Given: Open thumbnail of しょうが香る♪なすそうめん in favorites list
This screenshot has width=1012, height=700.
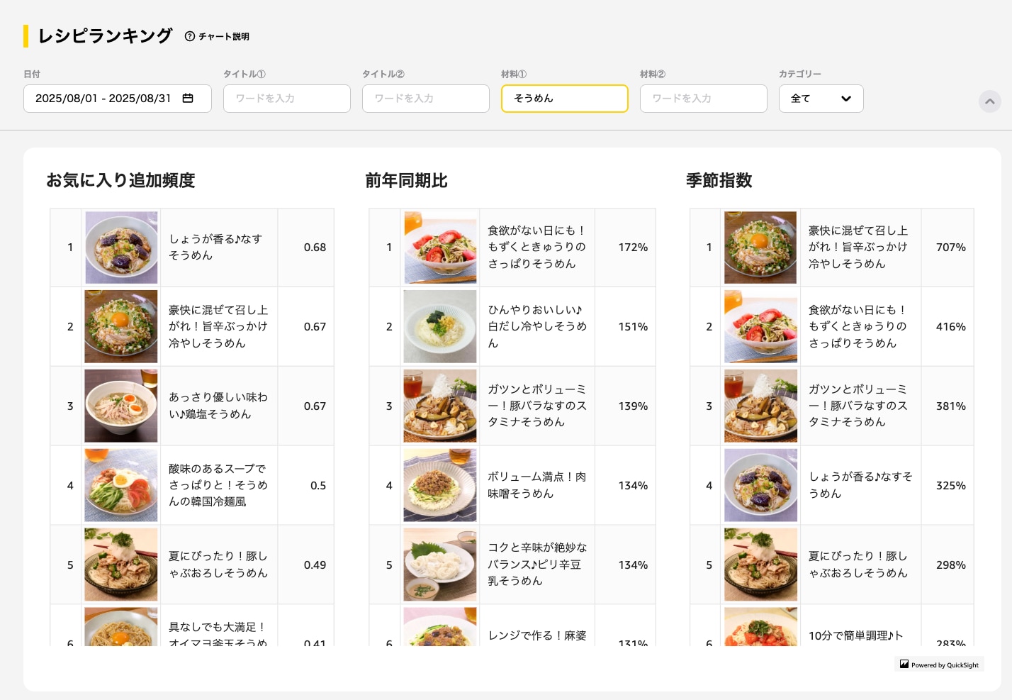Looking at the screenshot, I should pos(121,248).
